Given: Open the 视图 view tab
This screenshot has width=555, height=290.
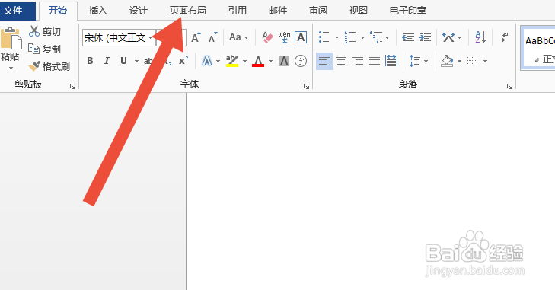Looking at the screenshot, I should (359, 10).
